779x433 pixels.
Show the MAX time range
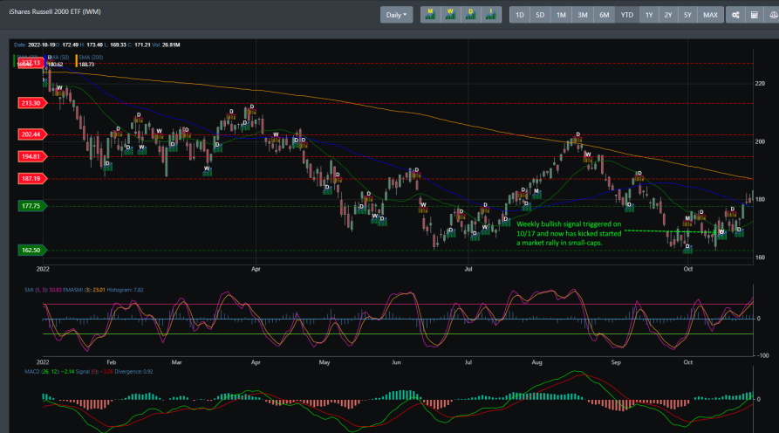tap(710, 15)
